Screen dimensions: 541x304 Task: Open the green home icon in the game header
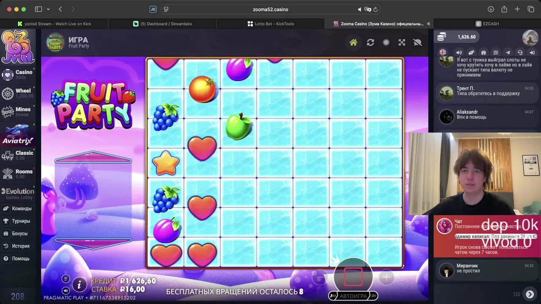click(353, 42)
